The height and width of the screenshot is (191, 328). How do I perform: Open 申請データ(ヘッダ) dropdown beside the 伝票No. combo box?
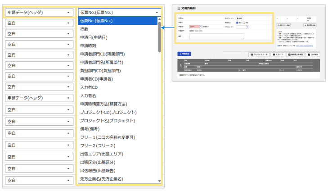(x=39, y=12)
